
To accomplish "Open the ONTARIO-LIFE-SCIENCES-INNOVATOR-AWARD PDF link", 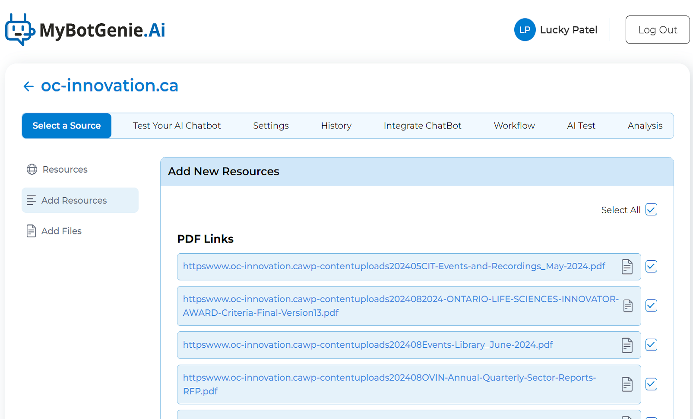I will (400, 306).
